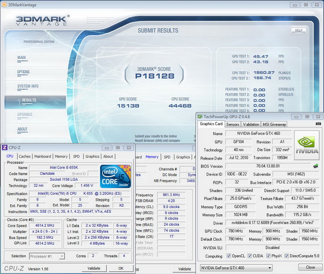The image size is (324, 274).
Task: Click the Bus Speed value 192.3 MHz
Action: pos(45,237)
